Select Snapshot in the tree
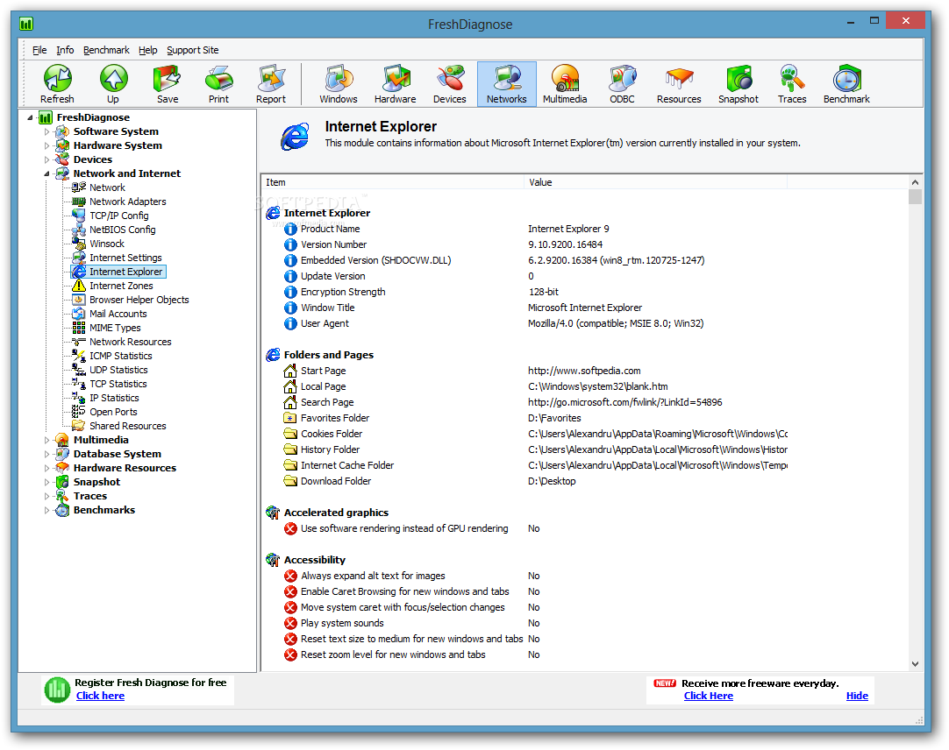 [x=96, y=481]
